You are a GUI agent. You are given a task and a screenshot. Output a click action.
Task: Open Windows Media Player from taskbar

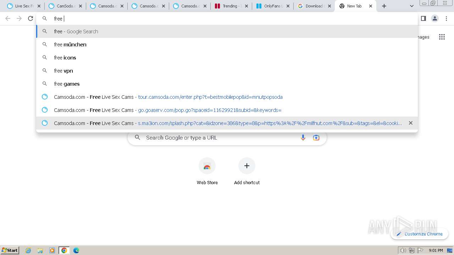[x=52, y=250]
